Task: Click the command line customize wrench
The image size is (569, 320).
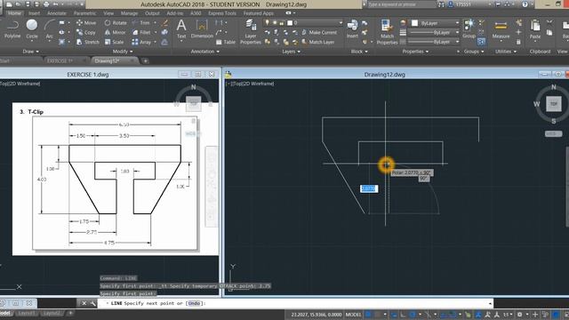Action: point(92,303)
